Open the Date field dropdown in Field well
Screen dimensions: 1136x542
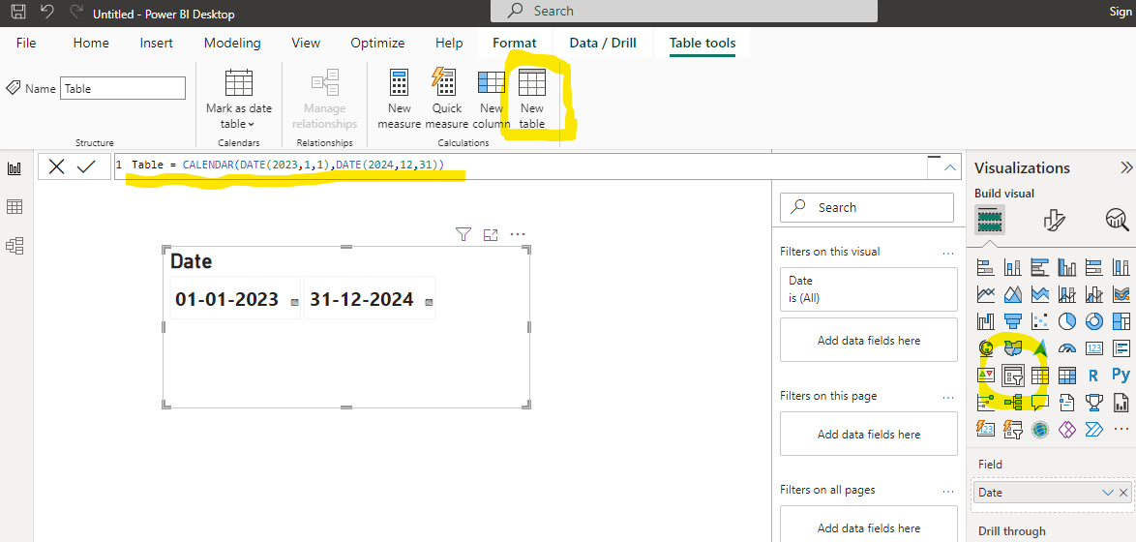click(1107, 493)
